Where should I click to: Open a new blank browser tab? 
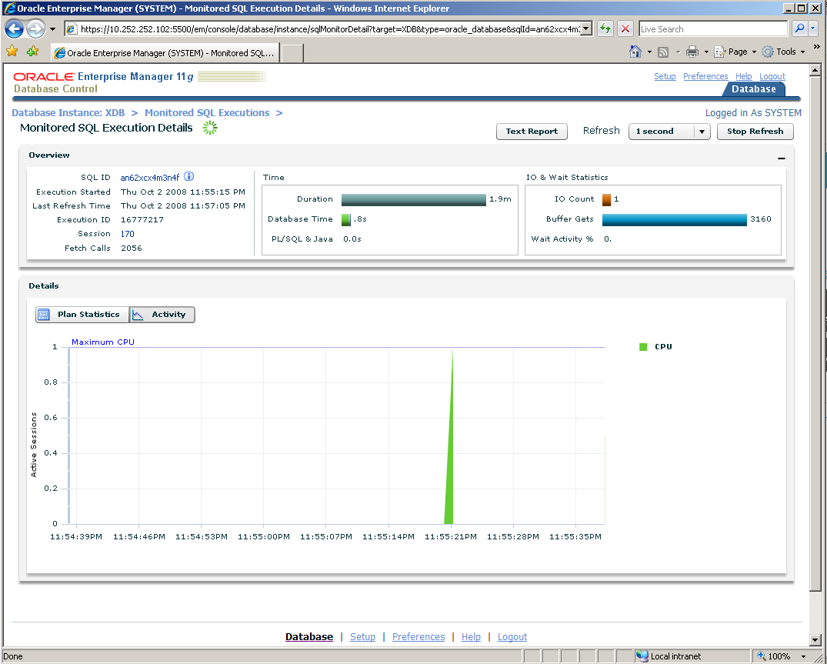click(x=292, y=53)
